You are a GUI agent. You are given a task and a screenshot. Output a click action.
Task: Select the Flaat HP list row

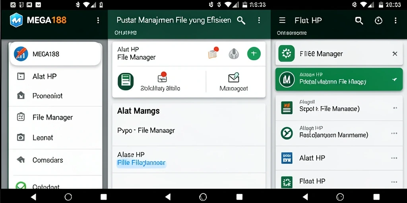[339, 180]
